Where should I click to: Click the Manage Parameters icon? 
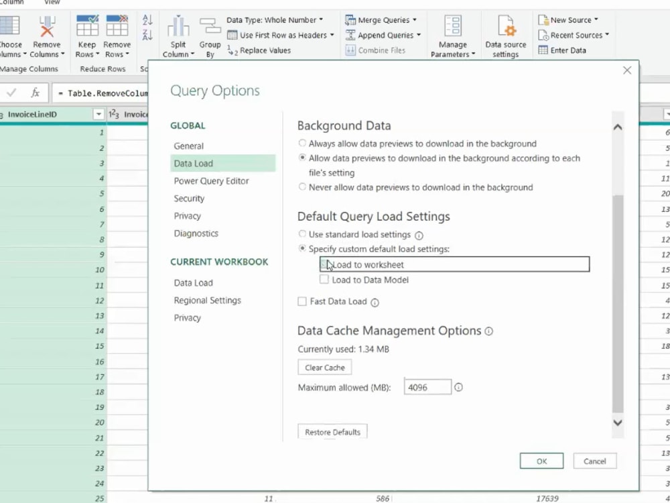point(452,27)
